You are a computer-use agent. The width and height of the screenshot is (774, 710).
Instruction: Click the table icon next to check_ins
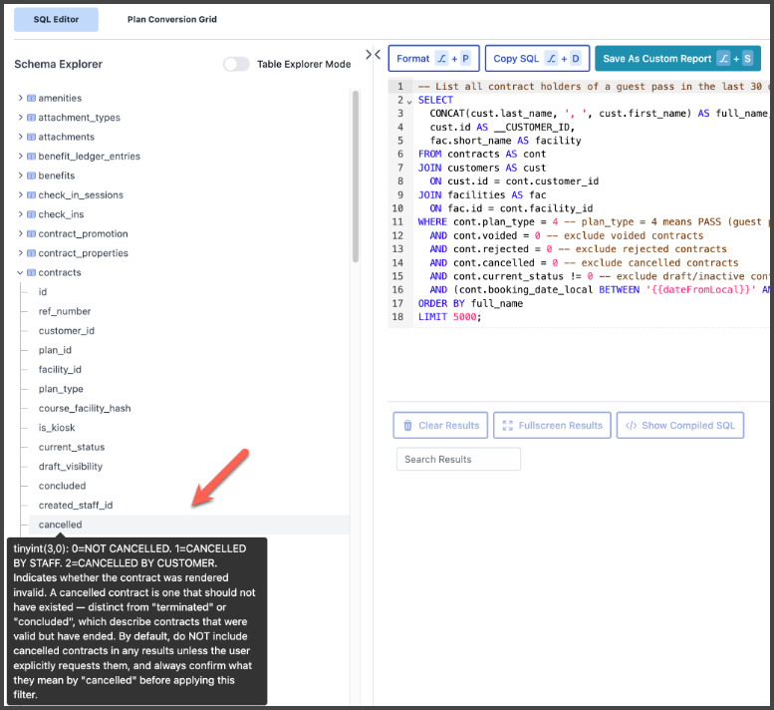31,214
